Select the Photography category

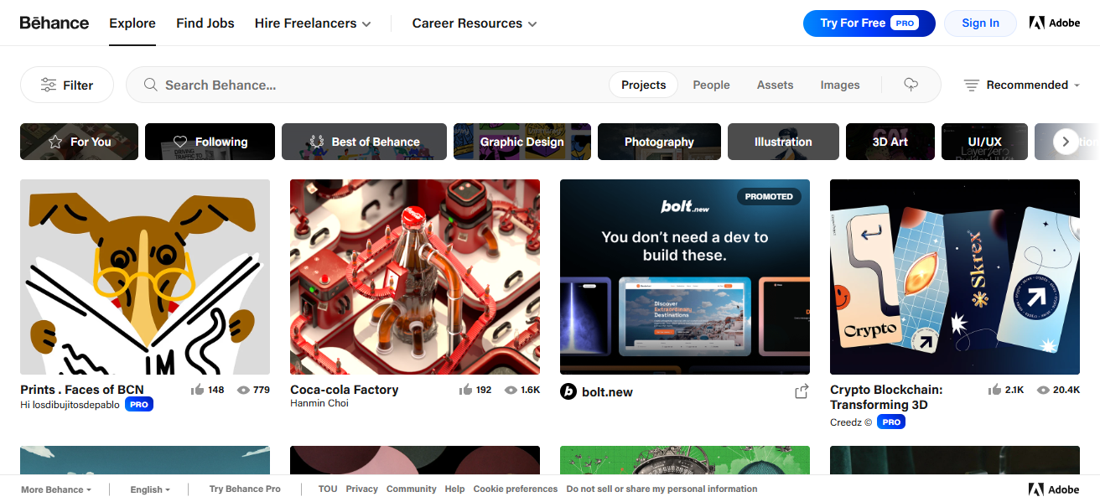tap(659, 142)
